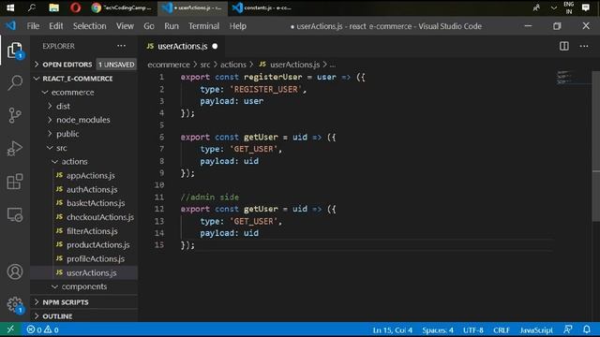Open the Run menu
600x337 pixels.
click(172, 26)
